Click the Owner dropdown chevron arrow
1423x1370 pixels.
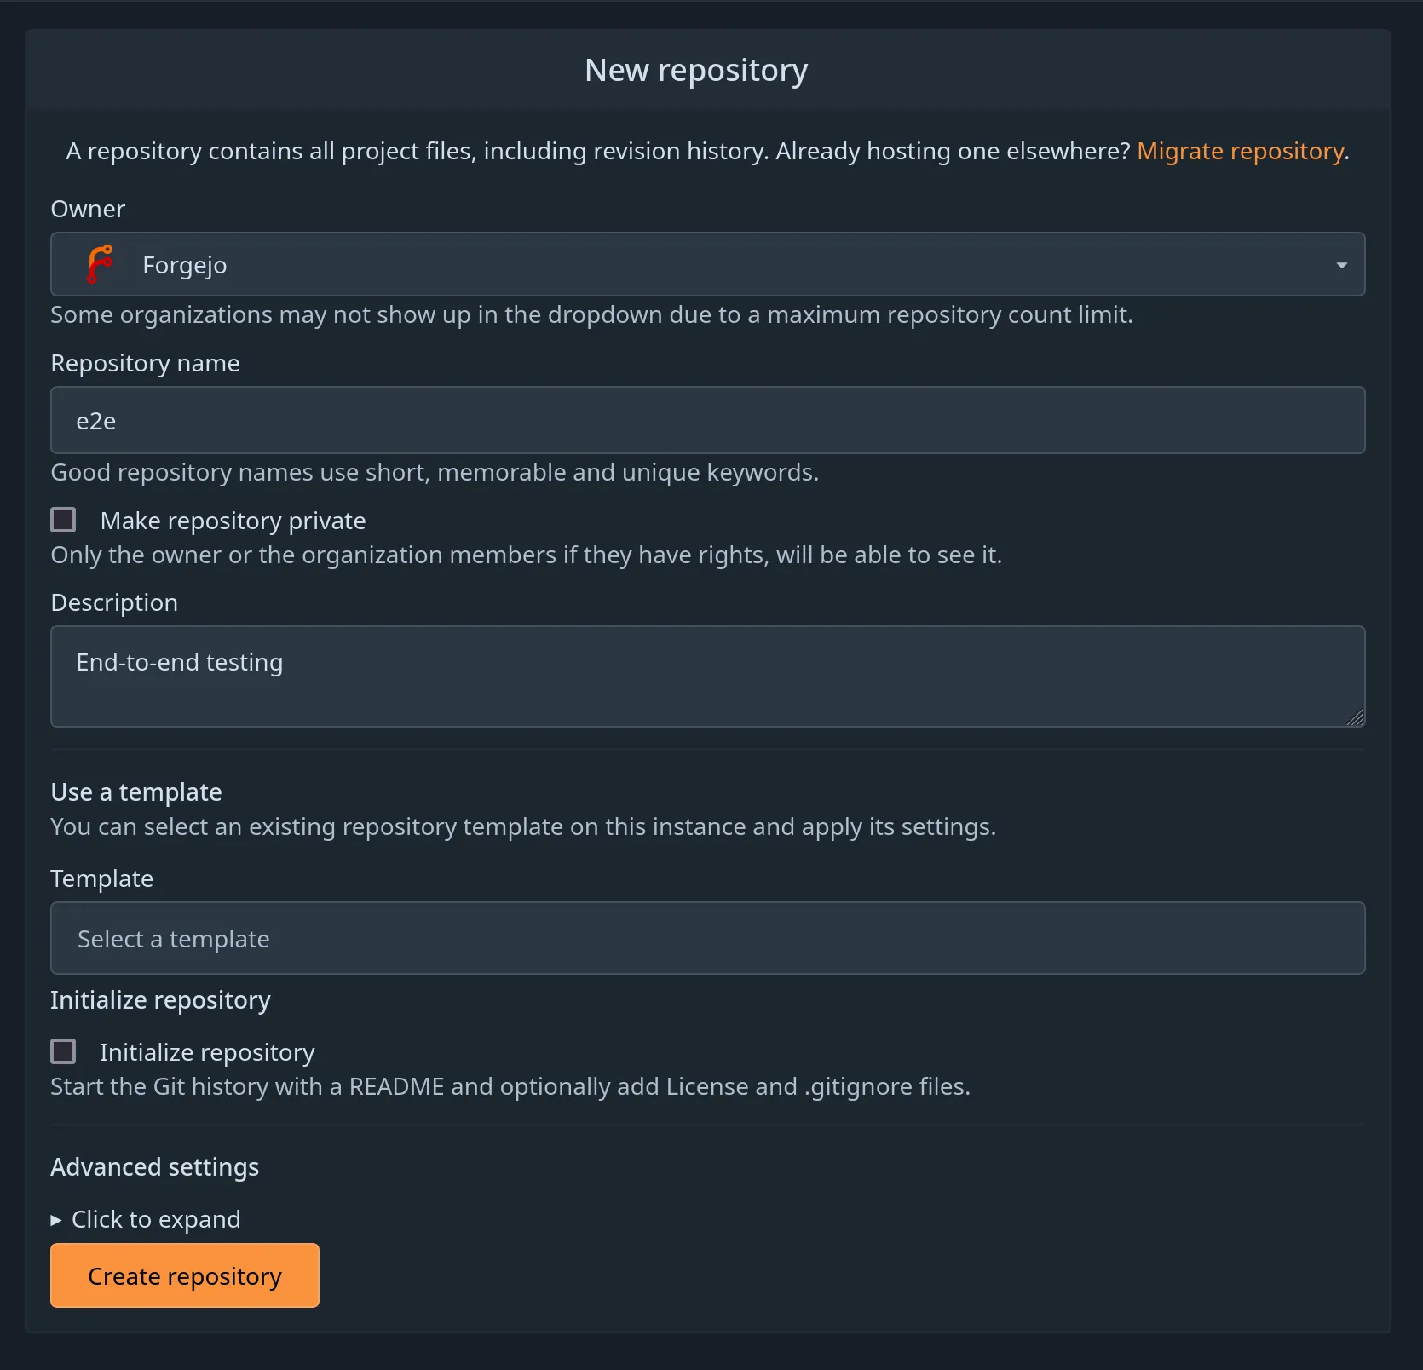(x=1342, y=265)
